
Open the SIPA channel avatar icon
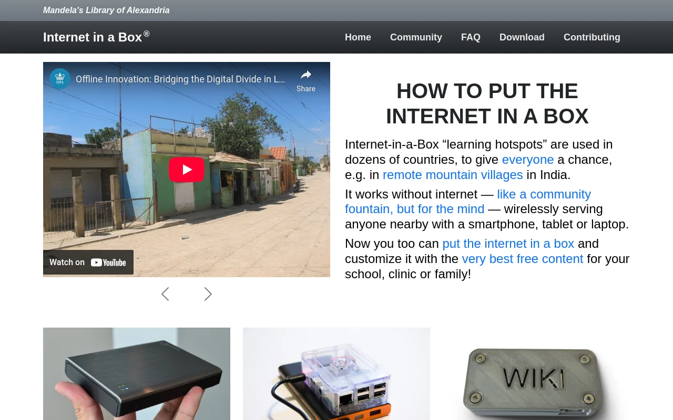(60, 79)
